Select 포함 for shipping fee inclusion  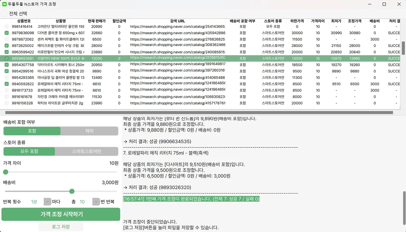tap(32, 131)
